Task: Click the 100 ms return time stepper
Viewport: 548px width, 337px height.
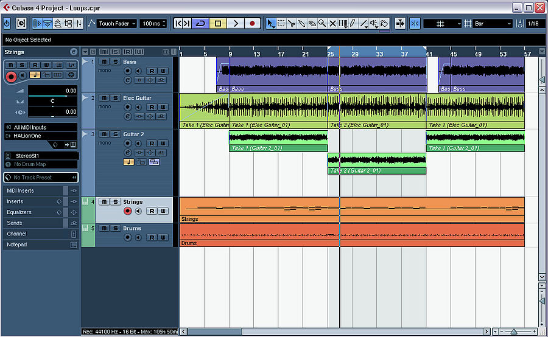Action: tap(164, 23)
